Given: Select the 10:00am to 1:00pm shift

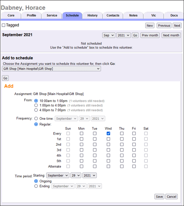Looking at the screenshot, I should coord(36,101).
